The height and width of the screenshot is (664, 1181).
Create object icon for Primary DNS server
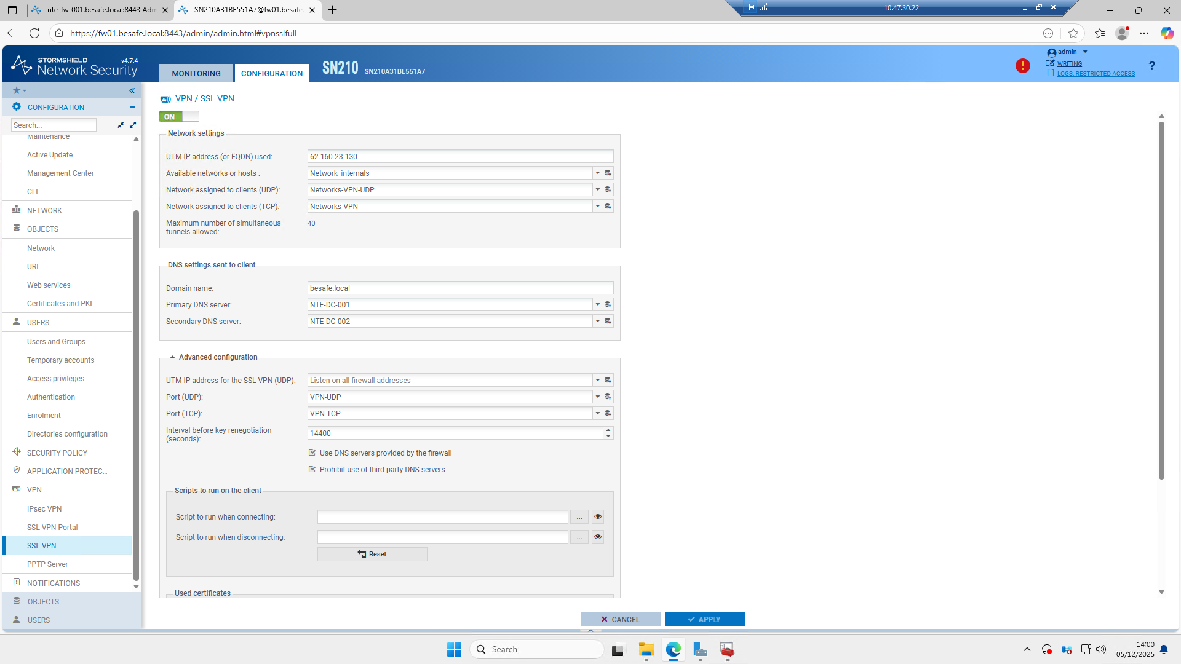(x=608, y=304)
